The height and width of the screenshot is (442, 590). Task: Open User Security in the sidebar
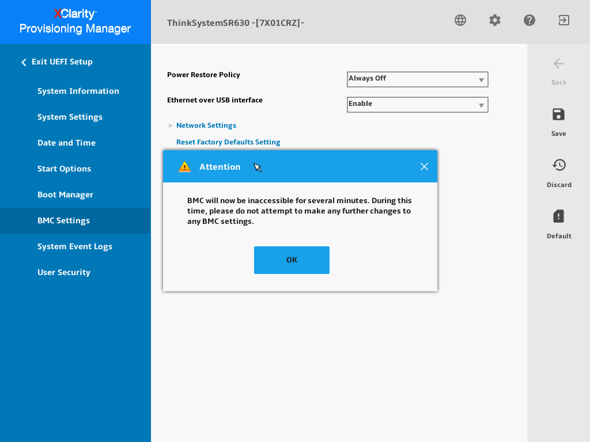pos(64,272)
